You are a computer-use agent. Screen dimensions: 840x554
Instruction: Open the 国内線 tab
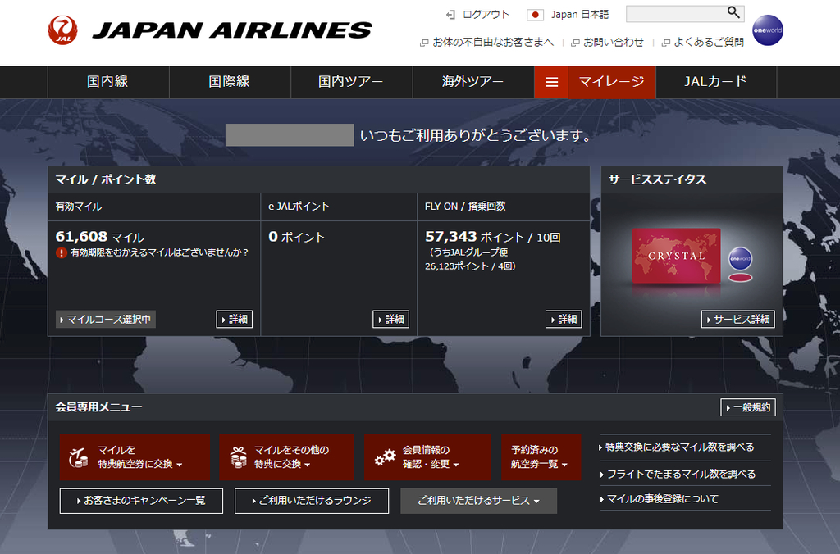[x=108, y=82]
